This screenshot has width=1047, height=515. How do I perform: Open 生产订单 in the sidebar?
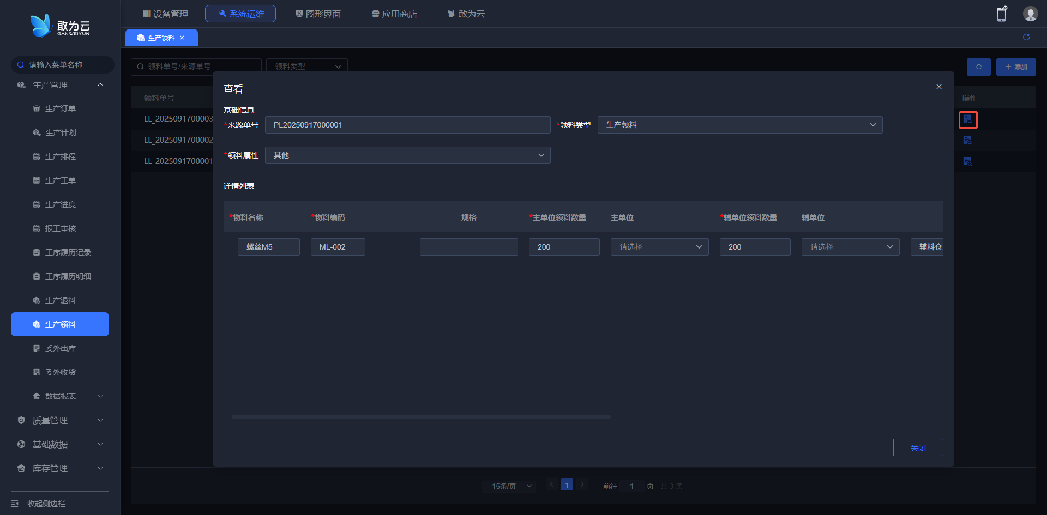[60, 108]
